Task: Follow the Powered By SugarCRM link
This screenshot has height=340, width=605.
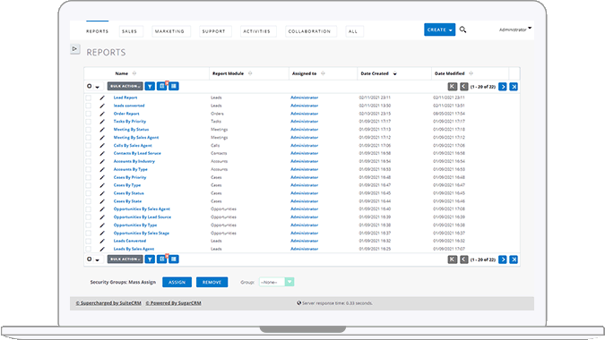Action: [x=174, y=303]
